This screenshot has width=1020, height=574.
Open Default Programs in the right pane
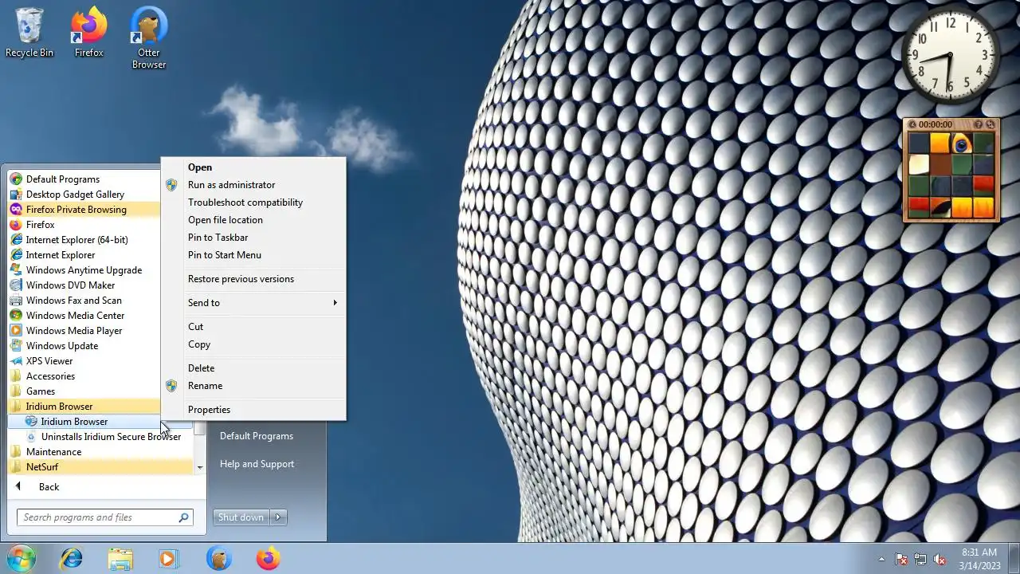pos(257,436)
